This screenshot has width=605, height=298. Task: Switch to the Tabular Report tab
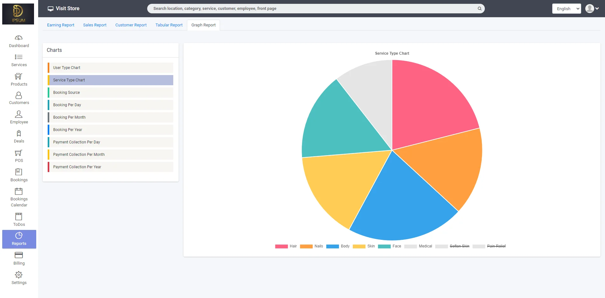pos(169,25)
